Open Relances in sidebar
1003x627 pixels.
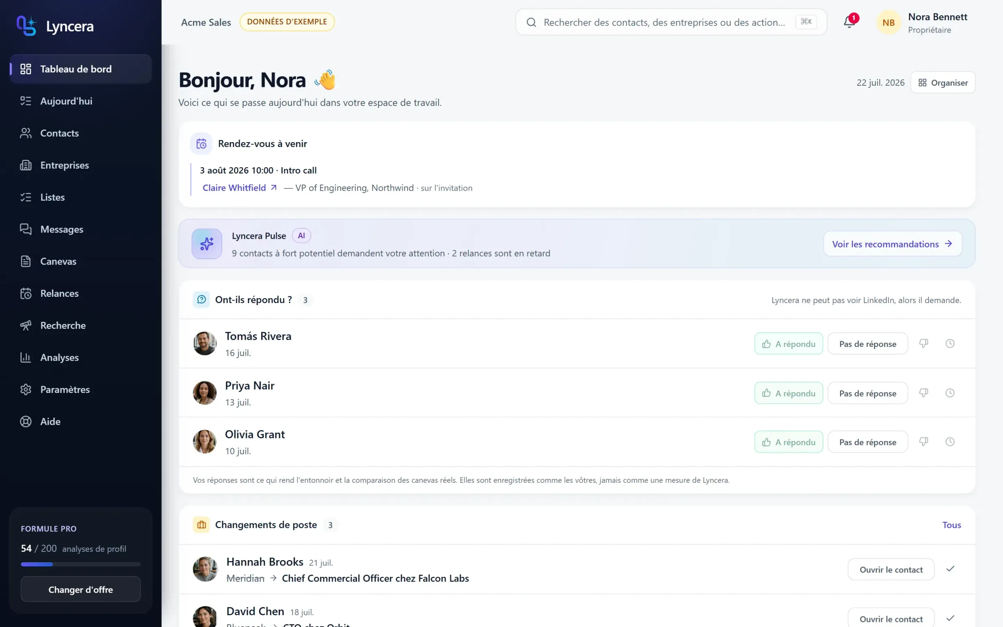coord(81,293)
